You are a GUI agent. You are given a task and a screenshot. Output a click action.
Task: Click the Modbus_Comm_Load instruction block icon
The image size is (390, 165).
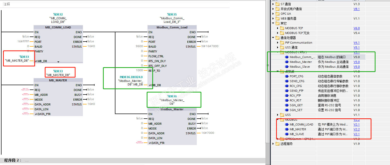point(287,57)
